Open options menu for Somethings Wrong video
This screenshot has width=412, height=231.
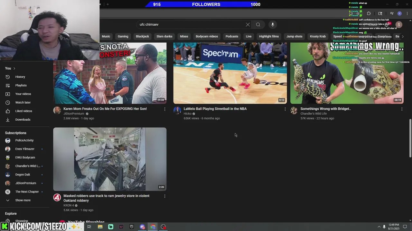coord(402,109)
